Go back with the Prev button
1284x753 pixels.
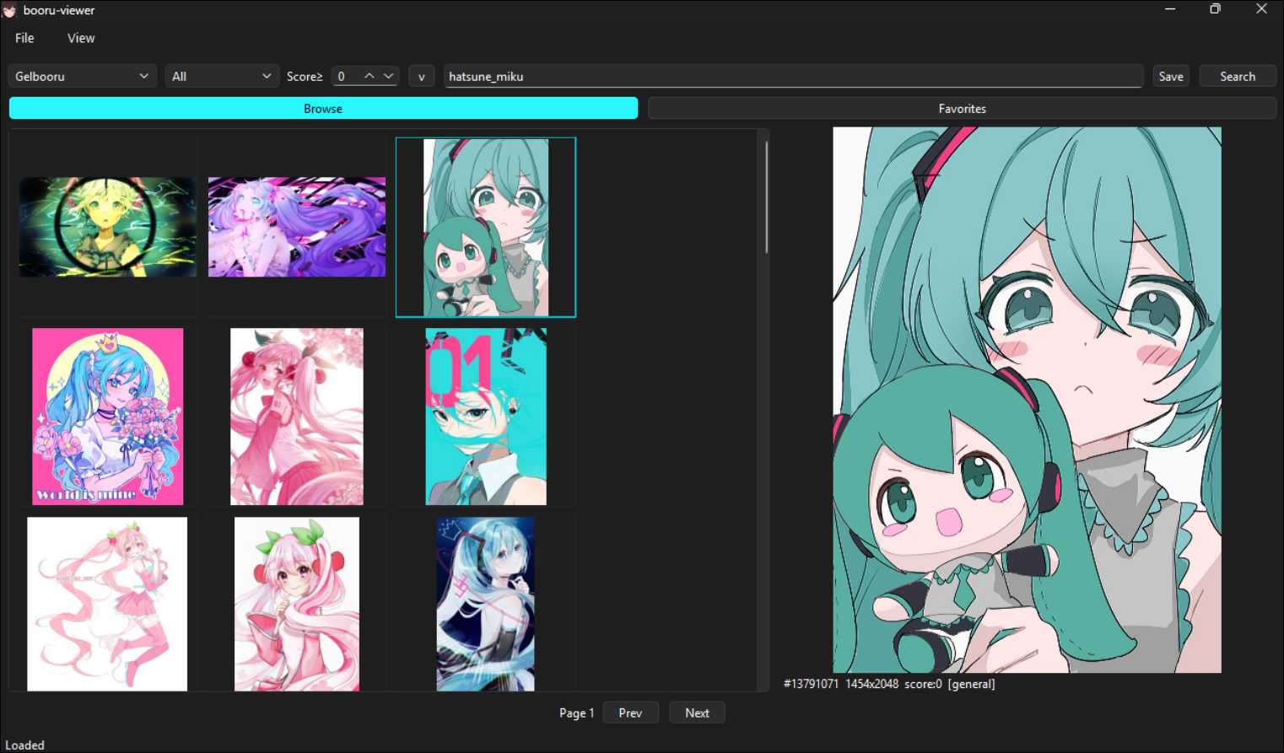click(x=630, y=713)
